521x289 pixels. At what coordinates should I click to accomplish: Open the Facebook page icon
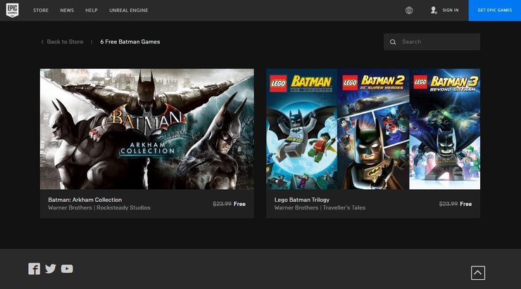34,269
